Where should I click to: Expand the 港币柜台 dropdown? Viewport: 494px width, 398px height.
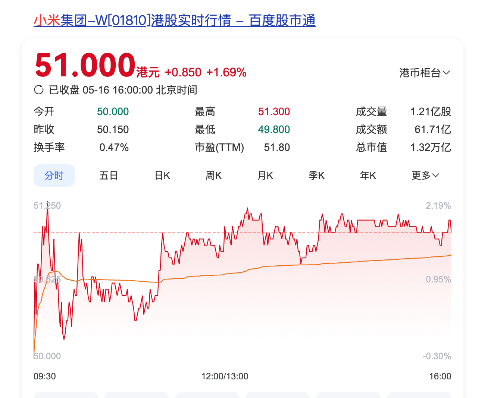[x=425, y=73]
